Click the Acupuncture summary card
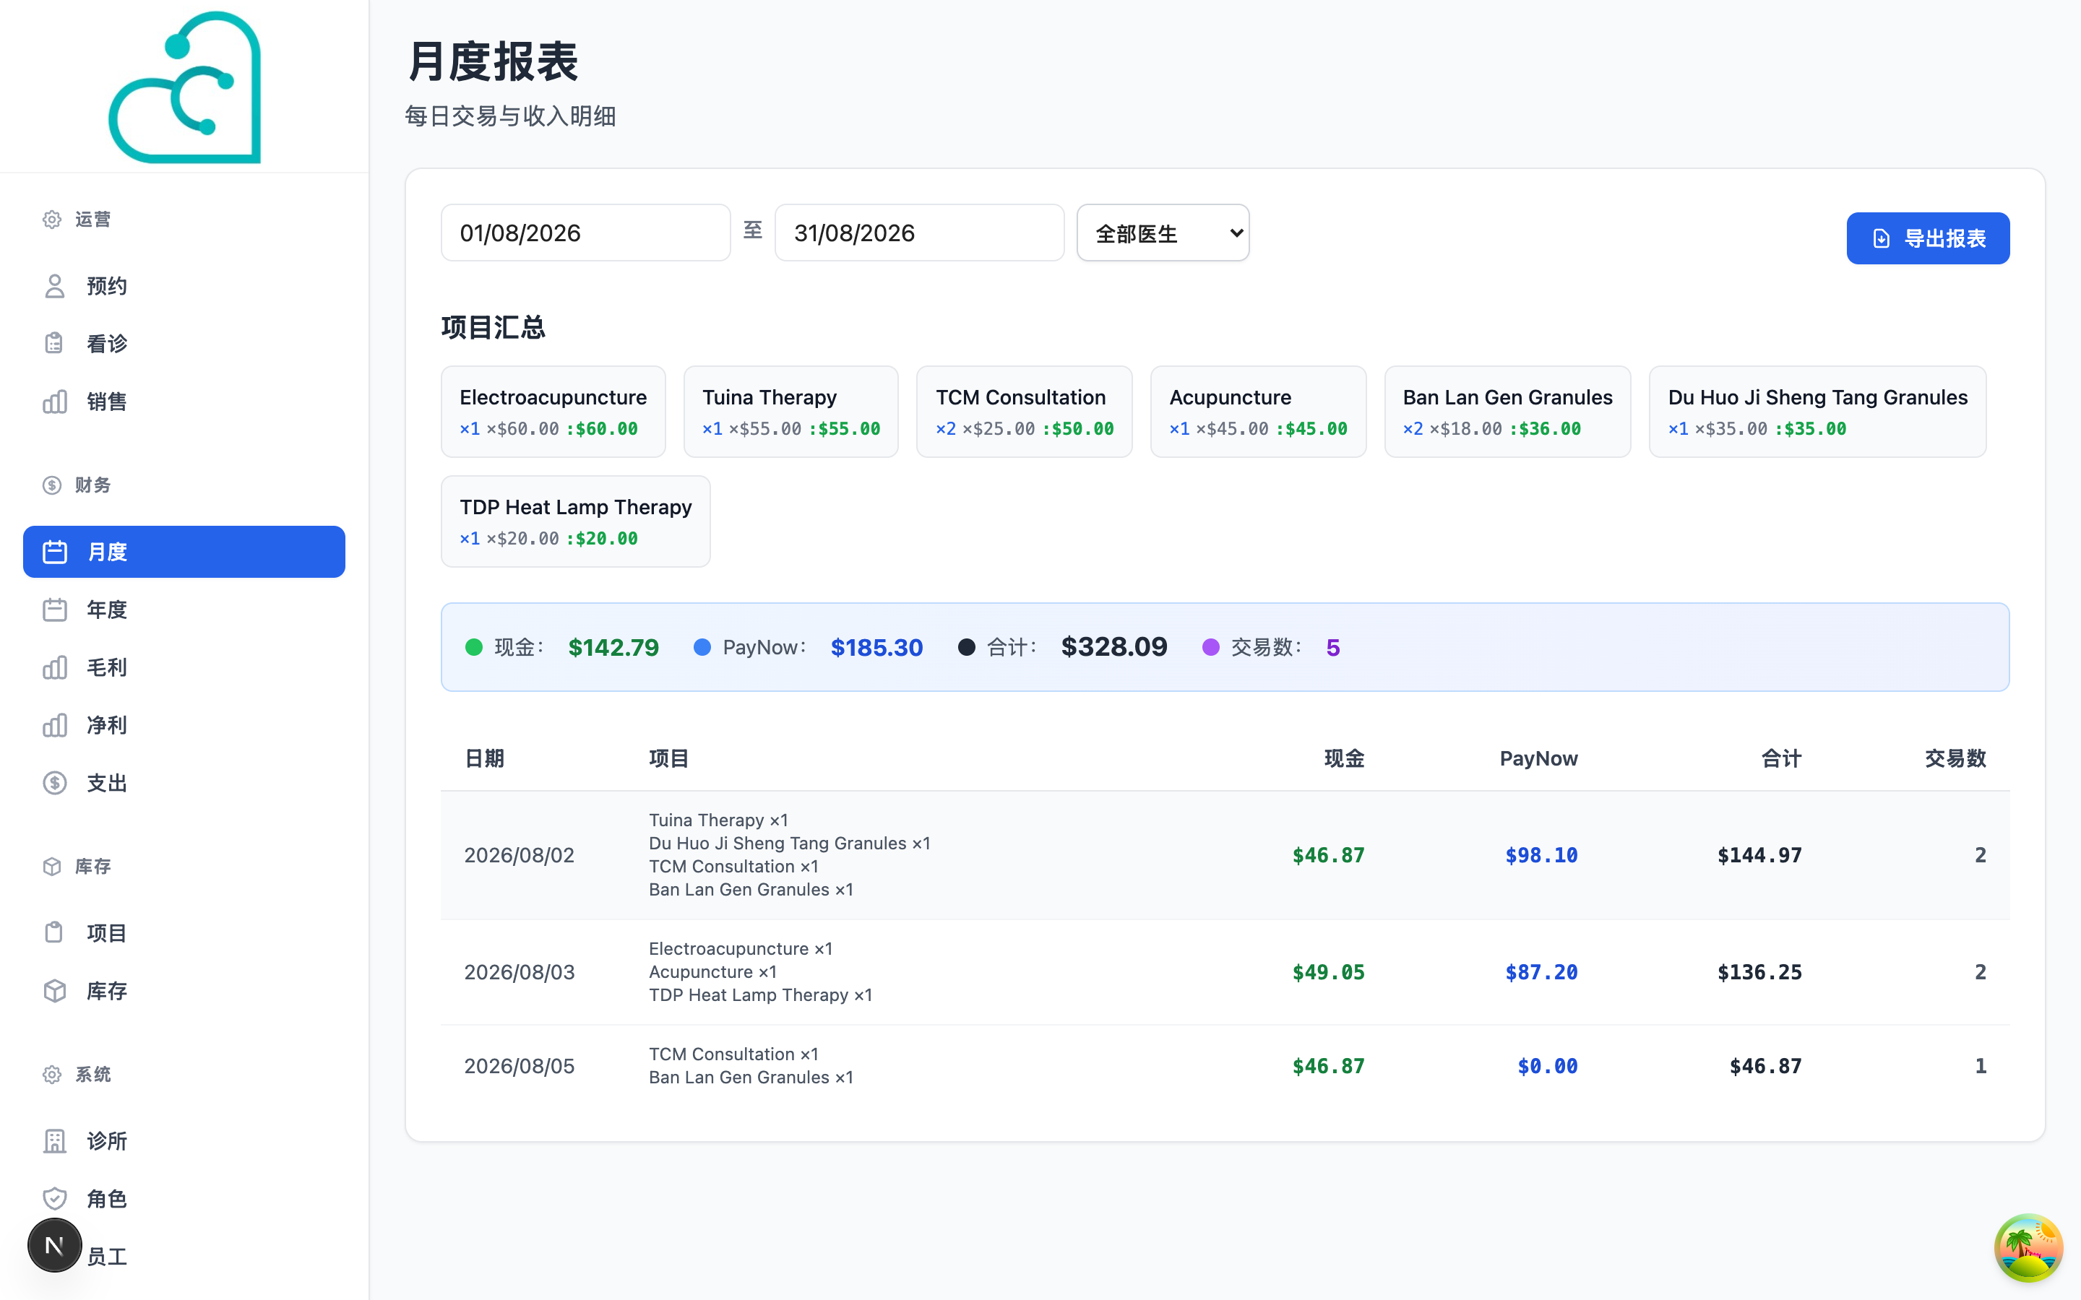Viewport: 2081px width, 1300px height. coord(1258,412)
